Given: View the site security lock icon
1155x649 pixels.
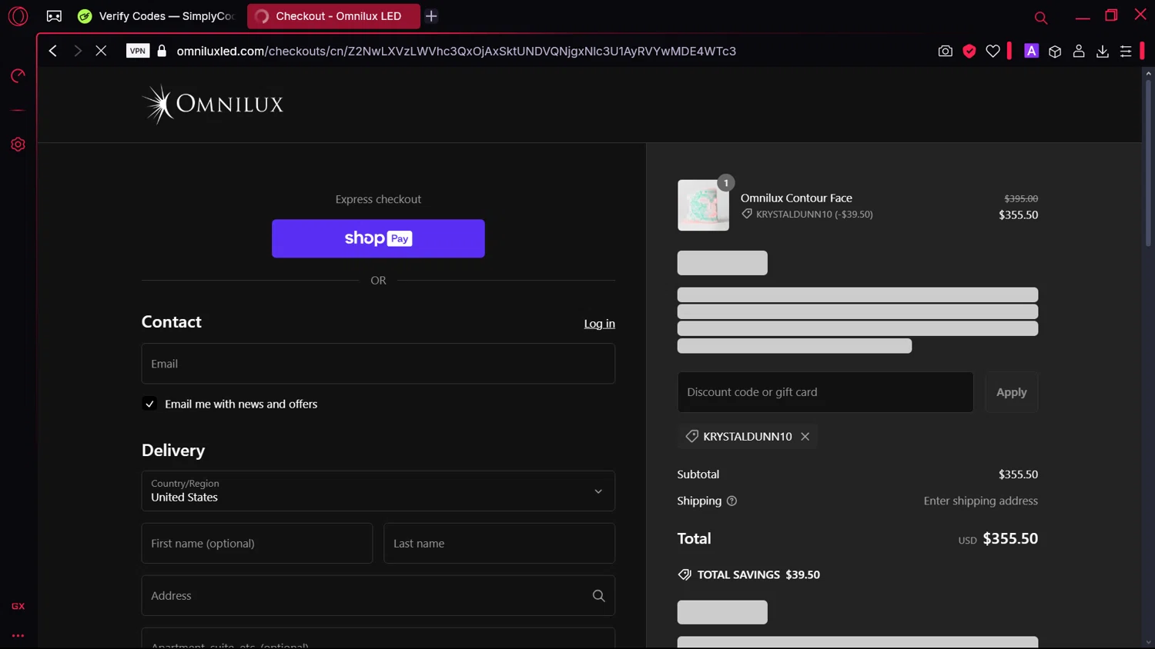Looking at the screenshot, I should (x=162, y=51).
